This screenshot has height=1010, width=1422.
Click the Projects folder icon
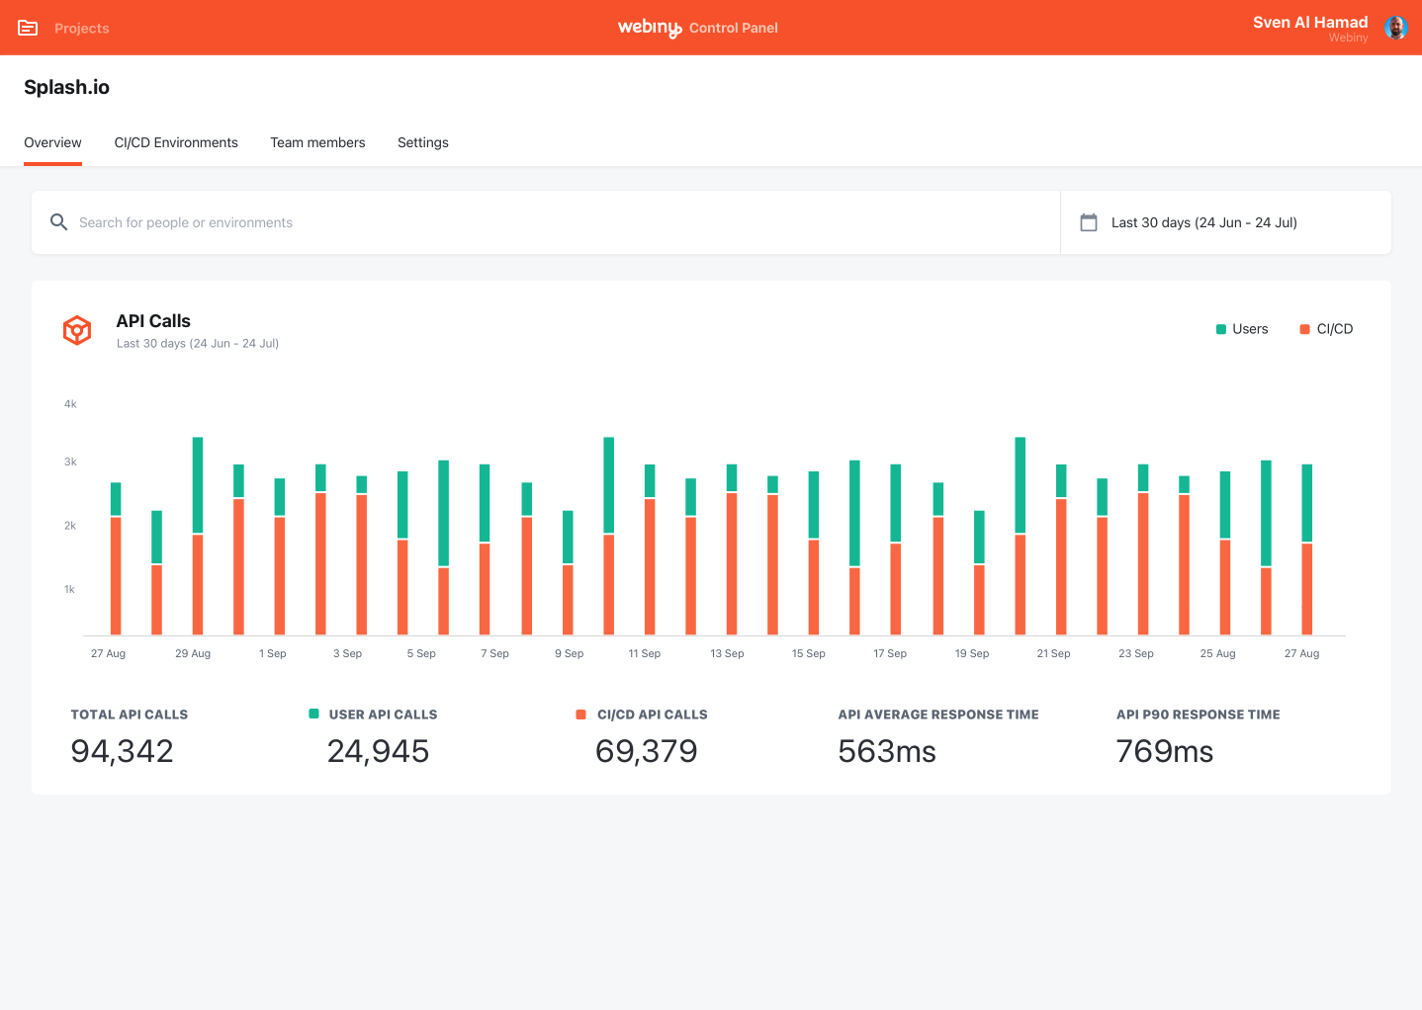28,28
